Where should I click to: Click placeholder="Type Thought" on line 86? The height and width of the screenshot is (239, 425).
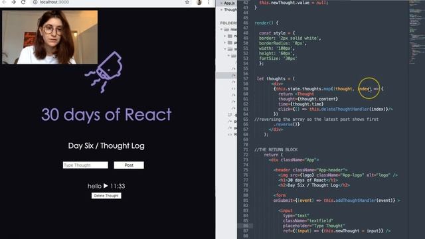(x=314, y=226)
